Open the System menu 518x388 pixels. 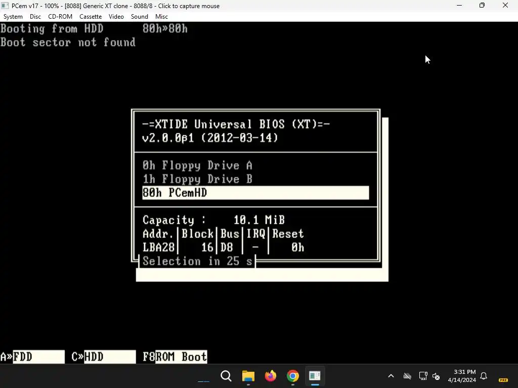(x=13, y=17)
